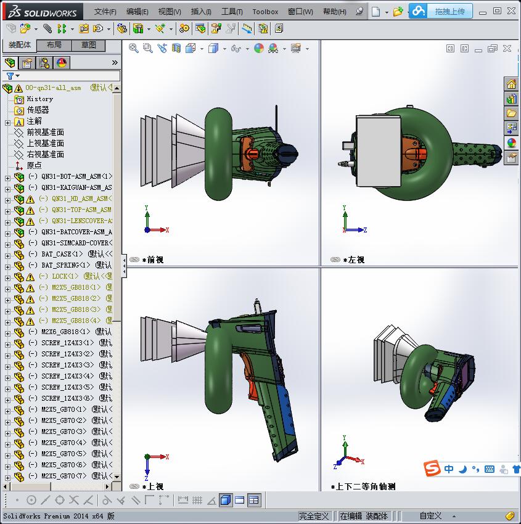Click the Measure tool in the top toolbar
The height and width of the screenshot is (524, 521).
247,28
